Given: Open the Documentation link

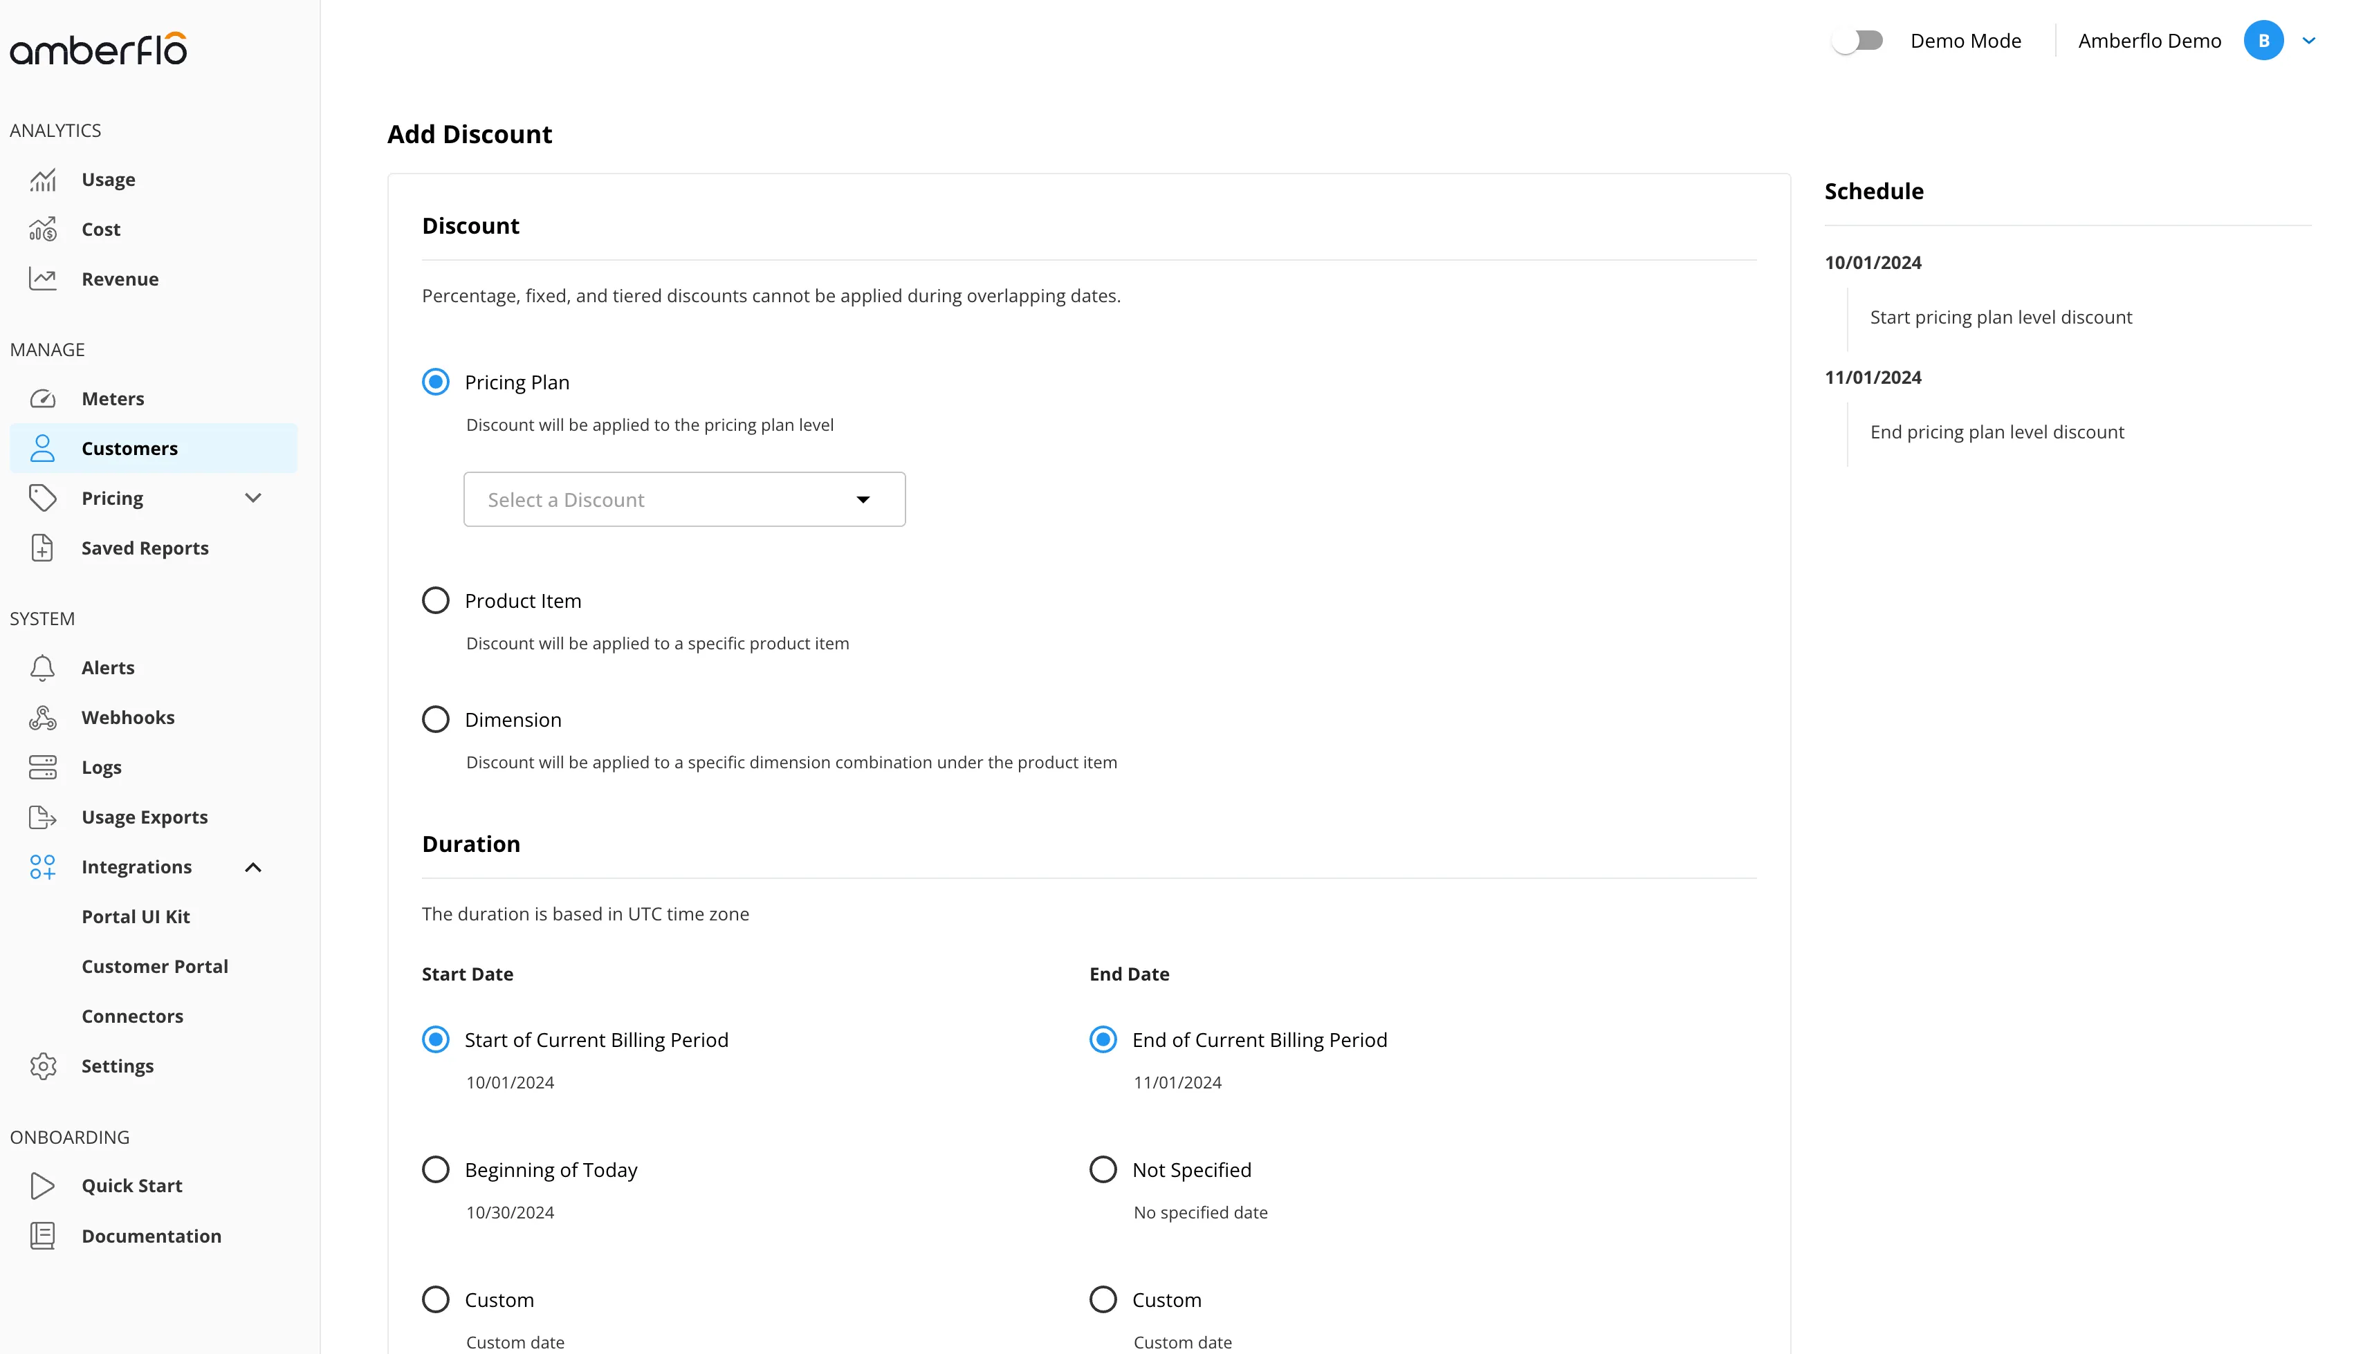Looking at the screenshot, I should pyautogui.click(x=151, y=1236).
